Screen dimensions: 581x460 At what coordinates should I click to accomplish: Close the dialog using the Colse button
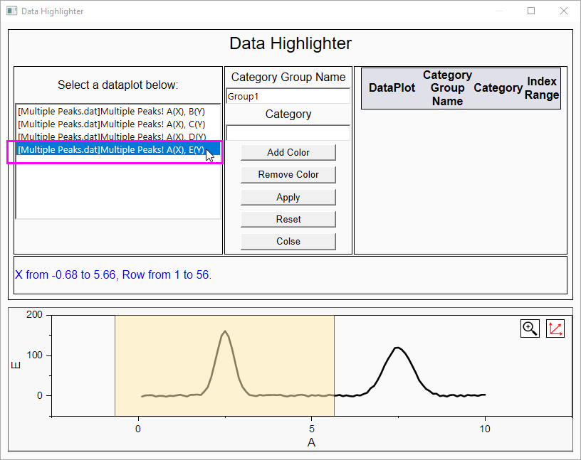coord(288,241)
